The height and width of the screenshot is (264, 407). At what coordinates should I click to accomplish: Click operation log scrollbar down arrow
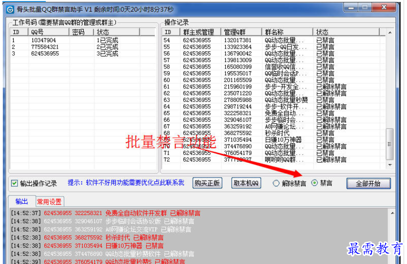(389, 165)
